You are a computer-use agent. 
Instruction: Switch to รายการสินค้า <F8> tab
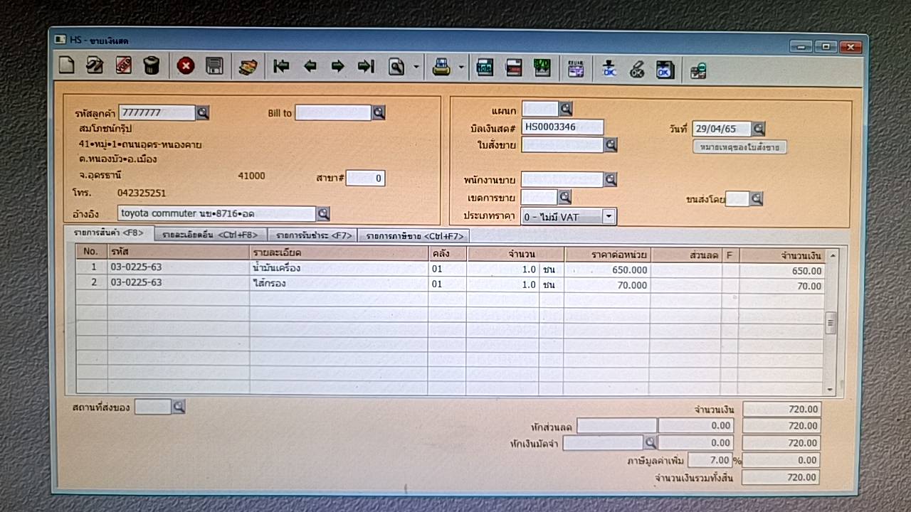coord(108,233)
